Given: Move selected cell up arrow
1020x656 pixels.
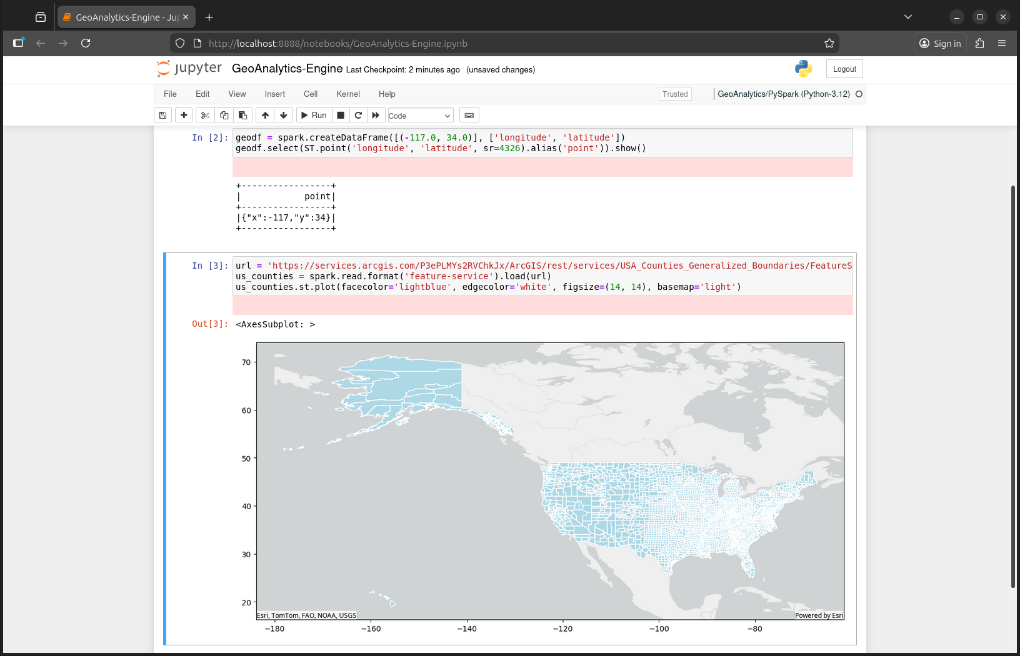Looking at the screenshot, I should (265, 115).
